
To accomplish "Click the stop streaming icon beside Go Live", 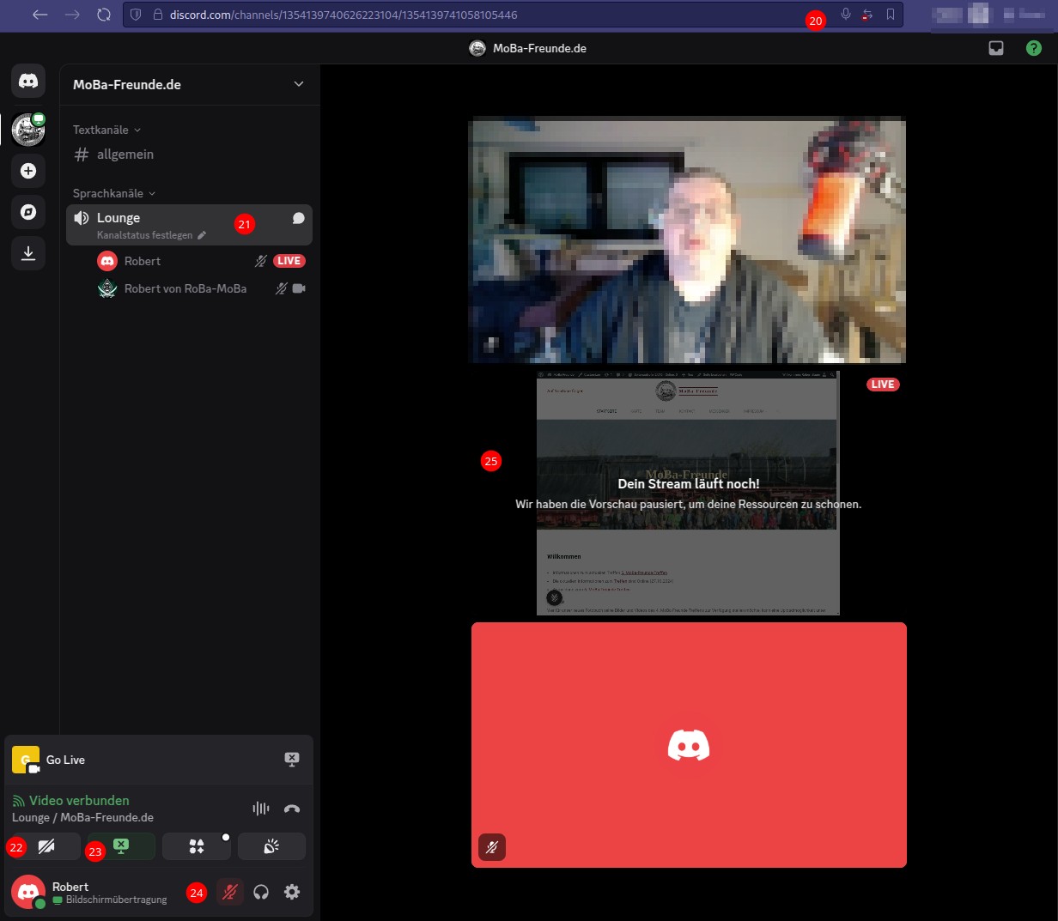I will pos(292,760).
